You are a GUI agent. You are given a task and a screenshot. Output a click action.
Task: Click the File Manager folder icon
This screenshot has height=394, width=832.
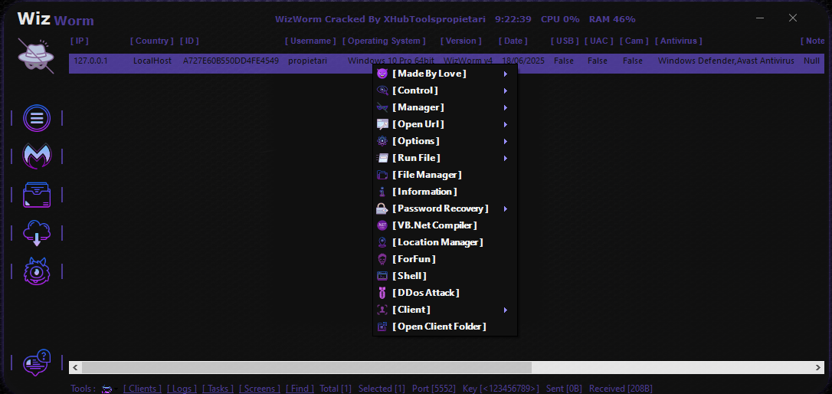(382, 175)
